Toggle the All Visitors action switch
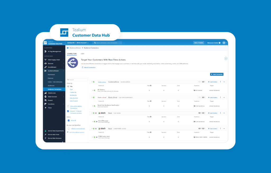Image resolution: width=271 pixels, height=173 pixels. pos(94,90)
